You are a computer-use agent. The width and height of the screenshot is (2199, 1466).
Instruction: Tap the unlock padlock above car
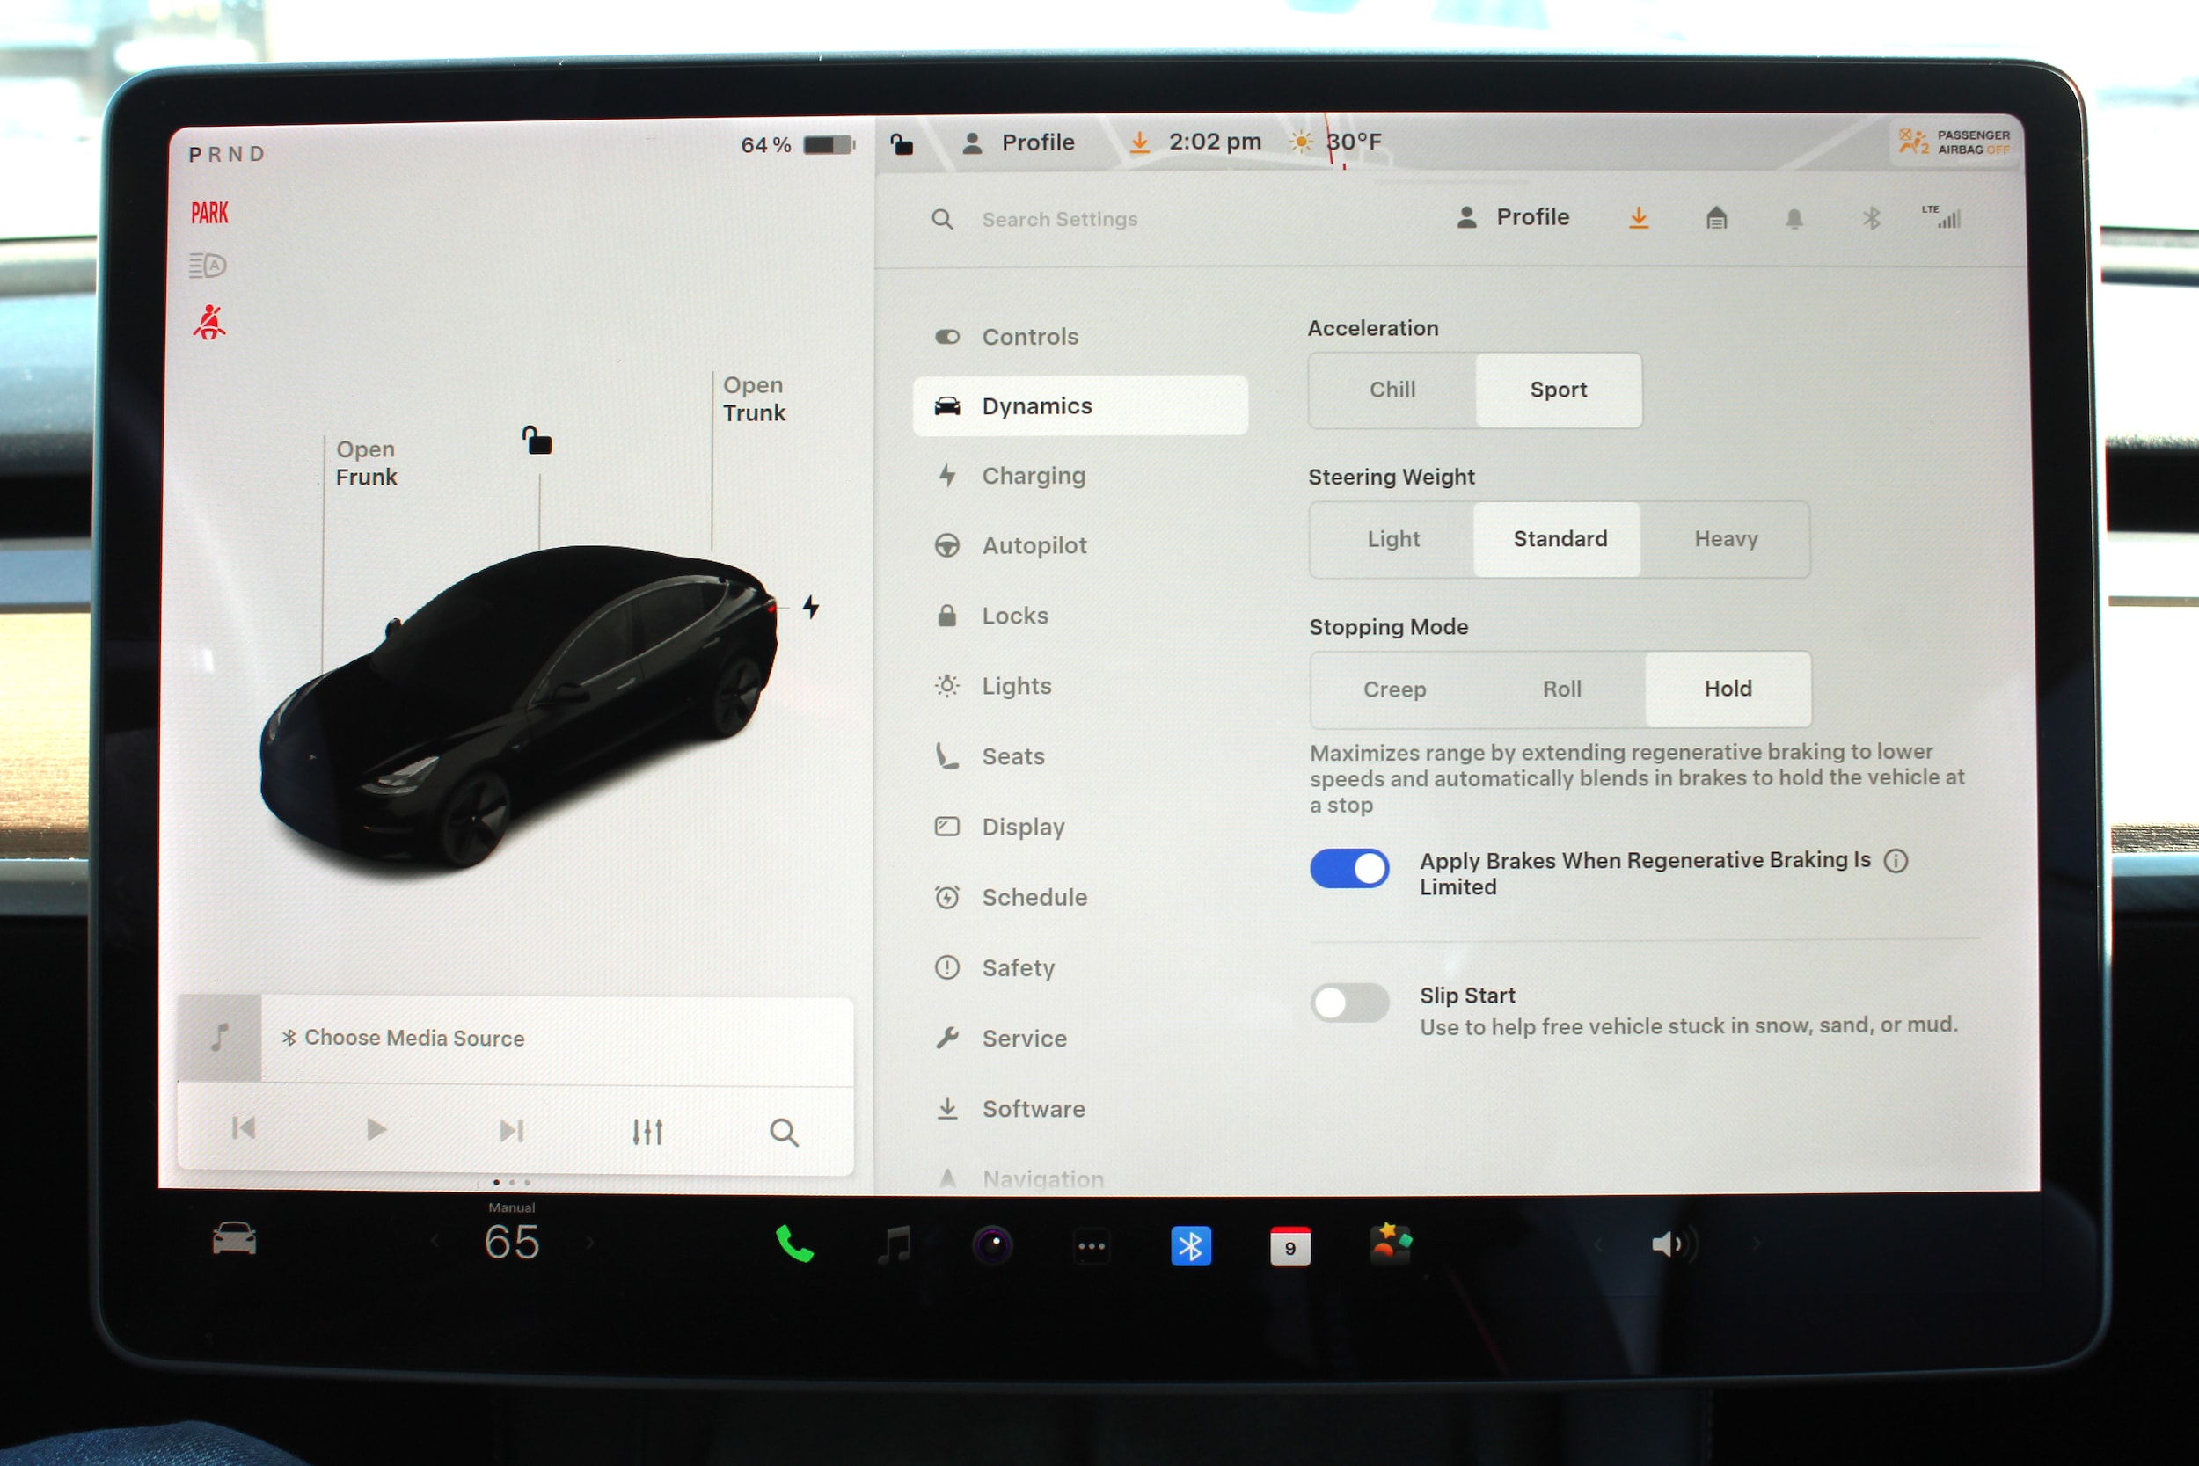537,441
